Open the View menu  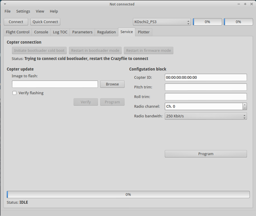click(40, 11)
